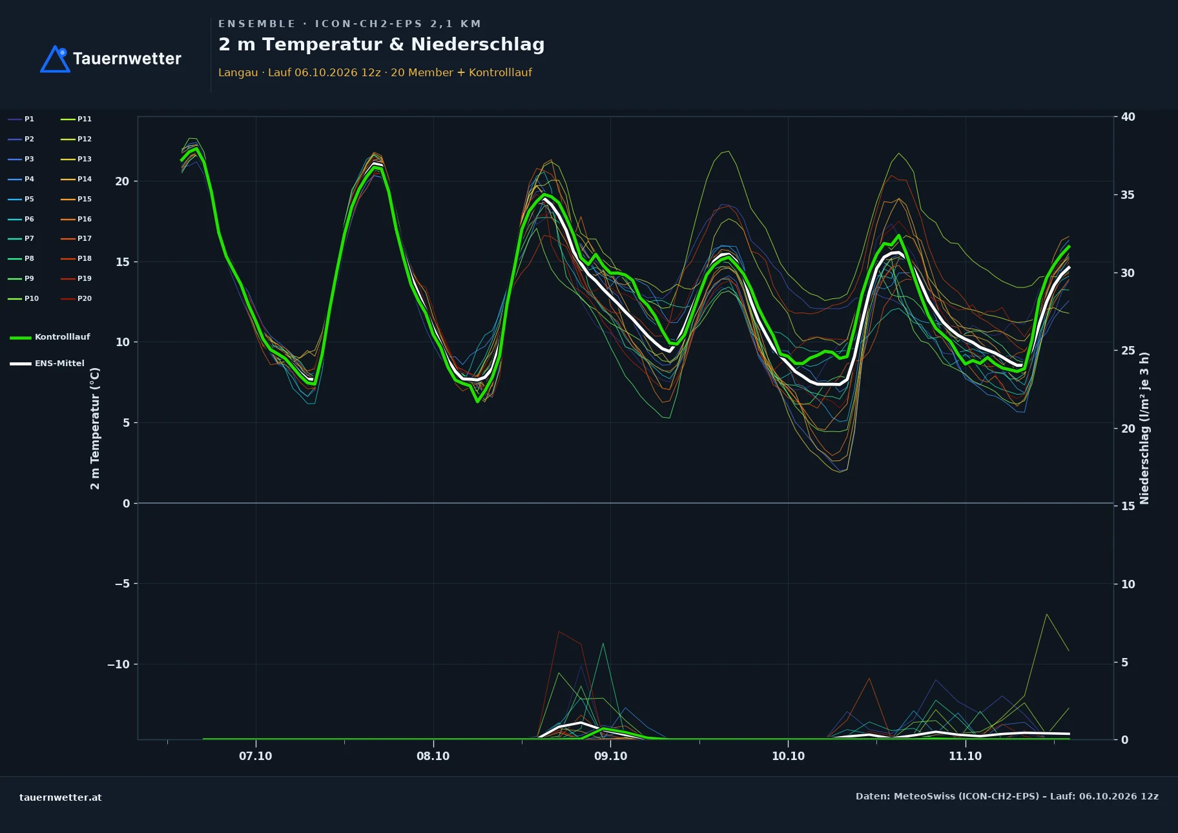Select legend entry P16
Screen dimensions: 1178x833
click(76, 219)
